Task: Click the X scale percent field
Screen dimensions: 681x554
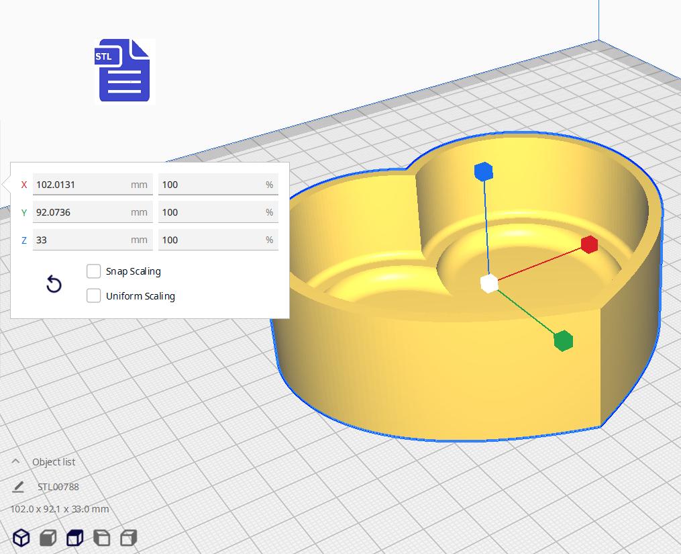Action: (x=211, y=185)
